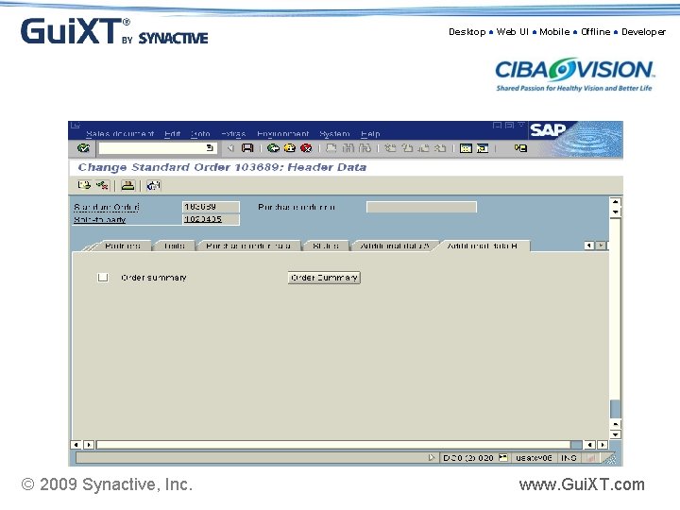
Task: Click the yellow Exit icon
Action: 289,148
